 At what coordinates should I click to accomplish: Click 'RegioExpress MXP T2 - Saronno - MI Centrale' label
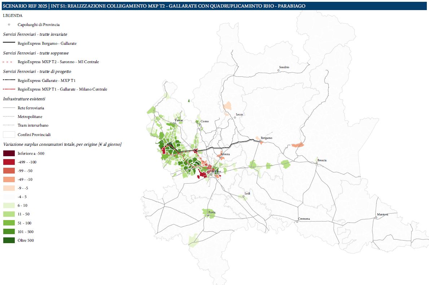pyautogui.click(x=58, y=62)
